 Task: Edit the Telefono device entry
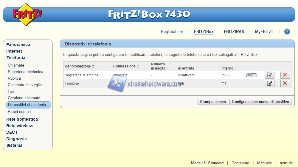point(269,83)
